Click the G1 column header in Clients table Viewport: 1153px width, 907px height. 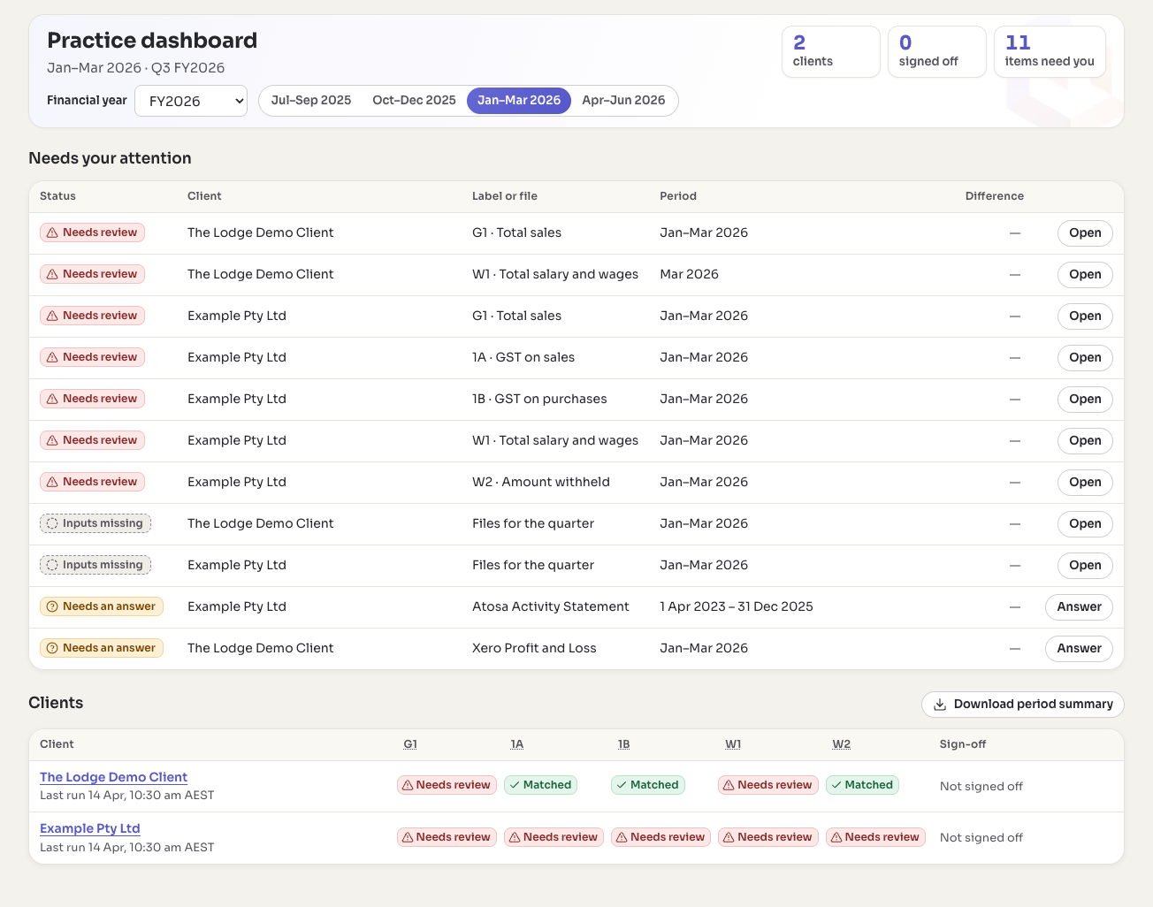click(410, 744)
